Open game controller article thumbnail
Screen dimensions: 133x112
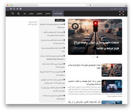coord(112,86)
